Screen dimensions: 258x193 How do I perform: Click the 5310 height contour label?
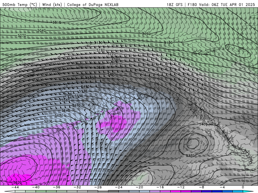click(114, 64)
